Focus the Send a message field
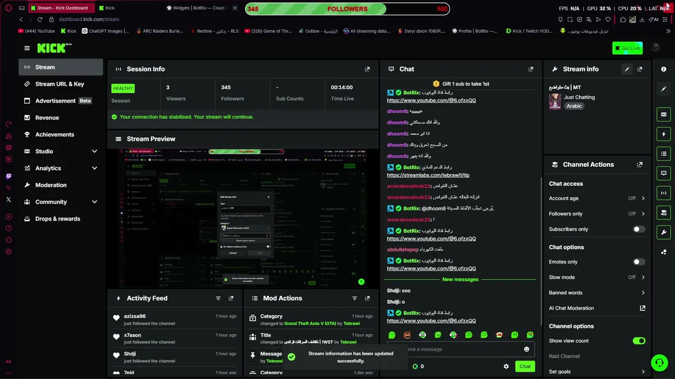This screenshot has width=675, height=379. coord(461,350)
